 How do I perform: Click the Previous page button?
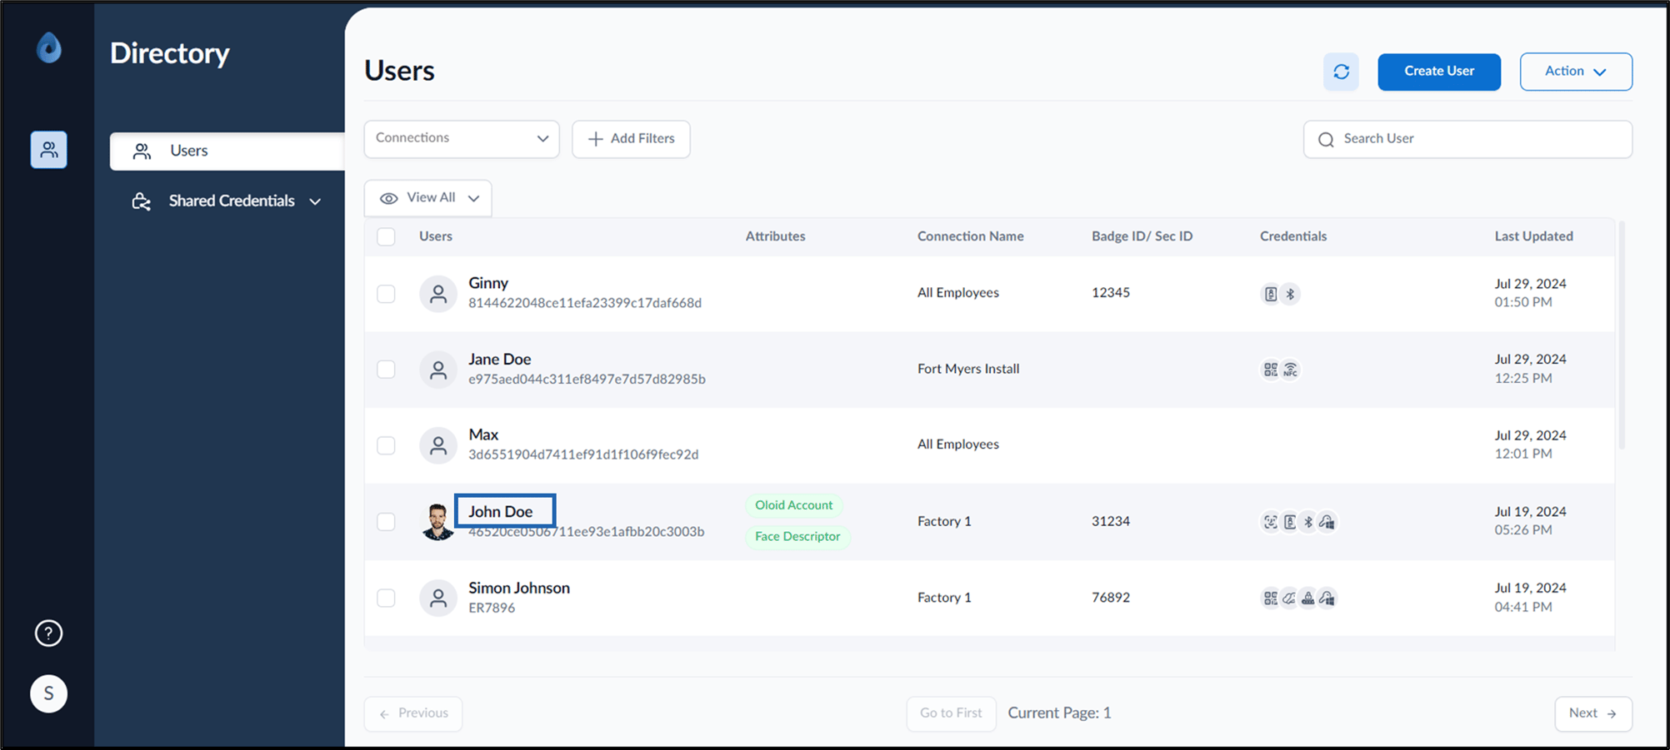[x=413, y=713]
